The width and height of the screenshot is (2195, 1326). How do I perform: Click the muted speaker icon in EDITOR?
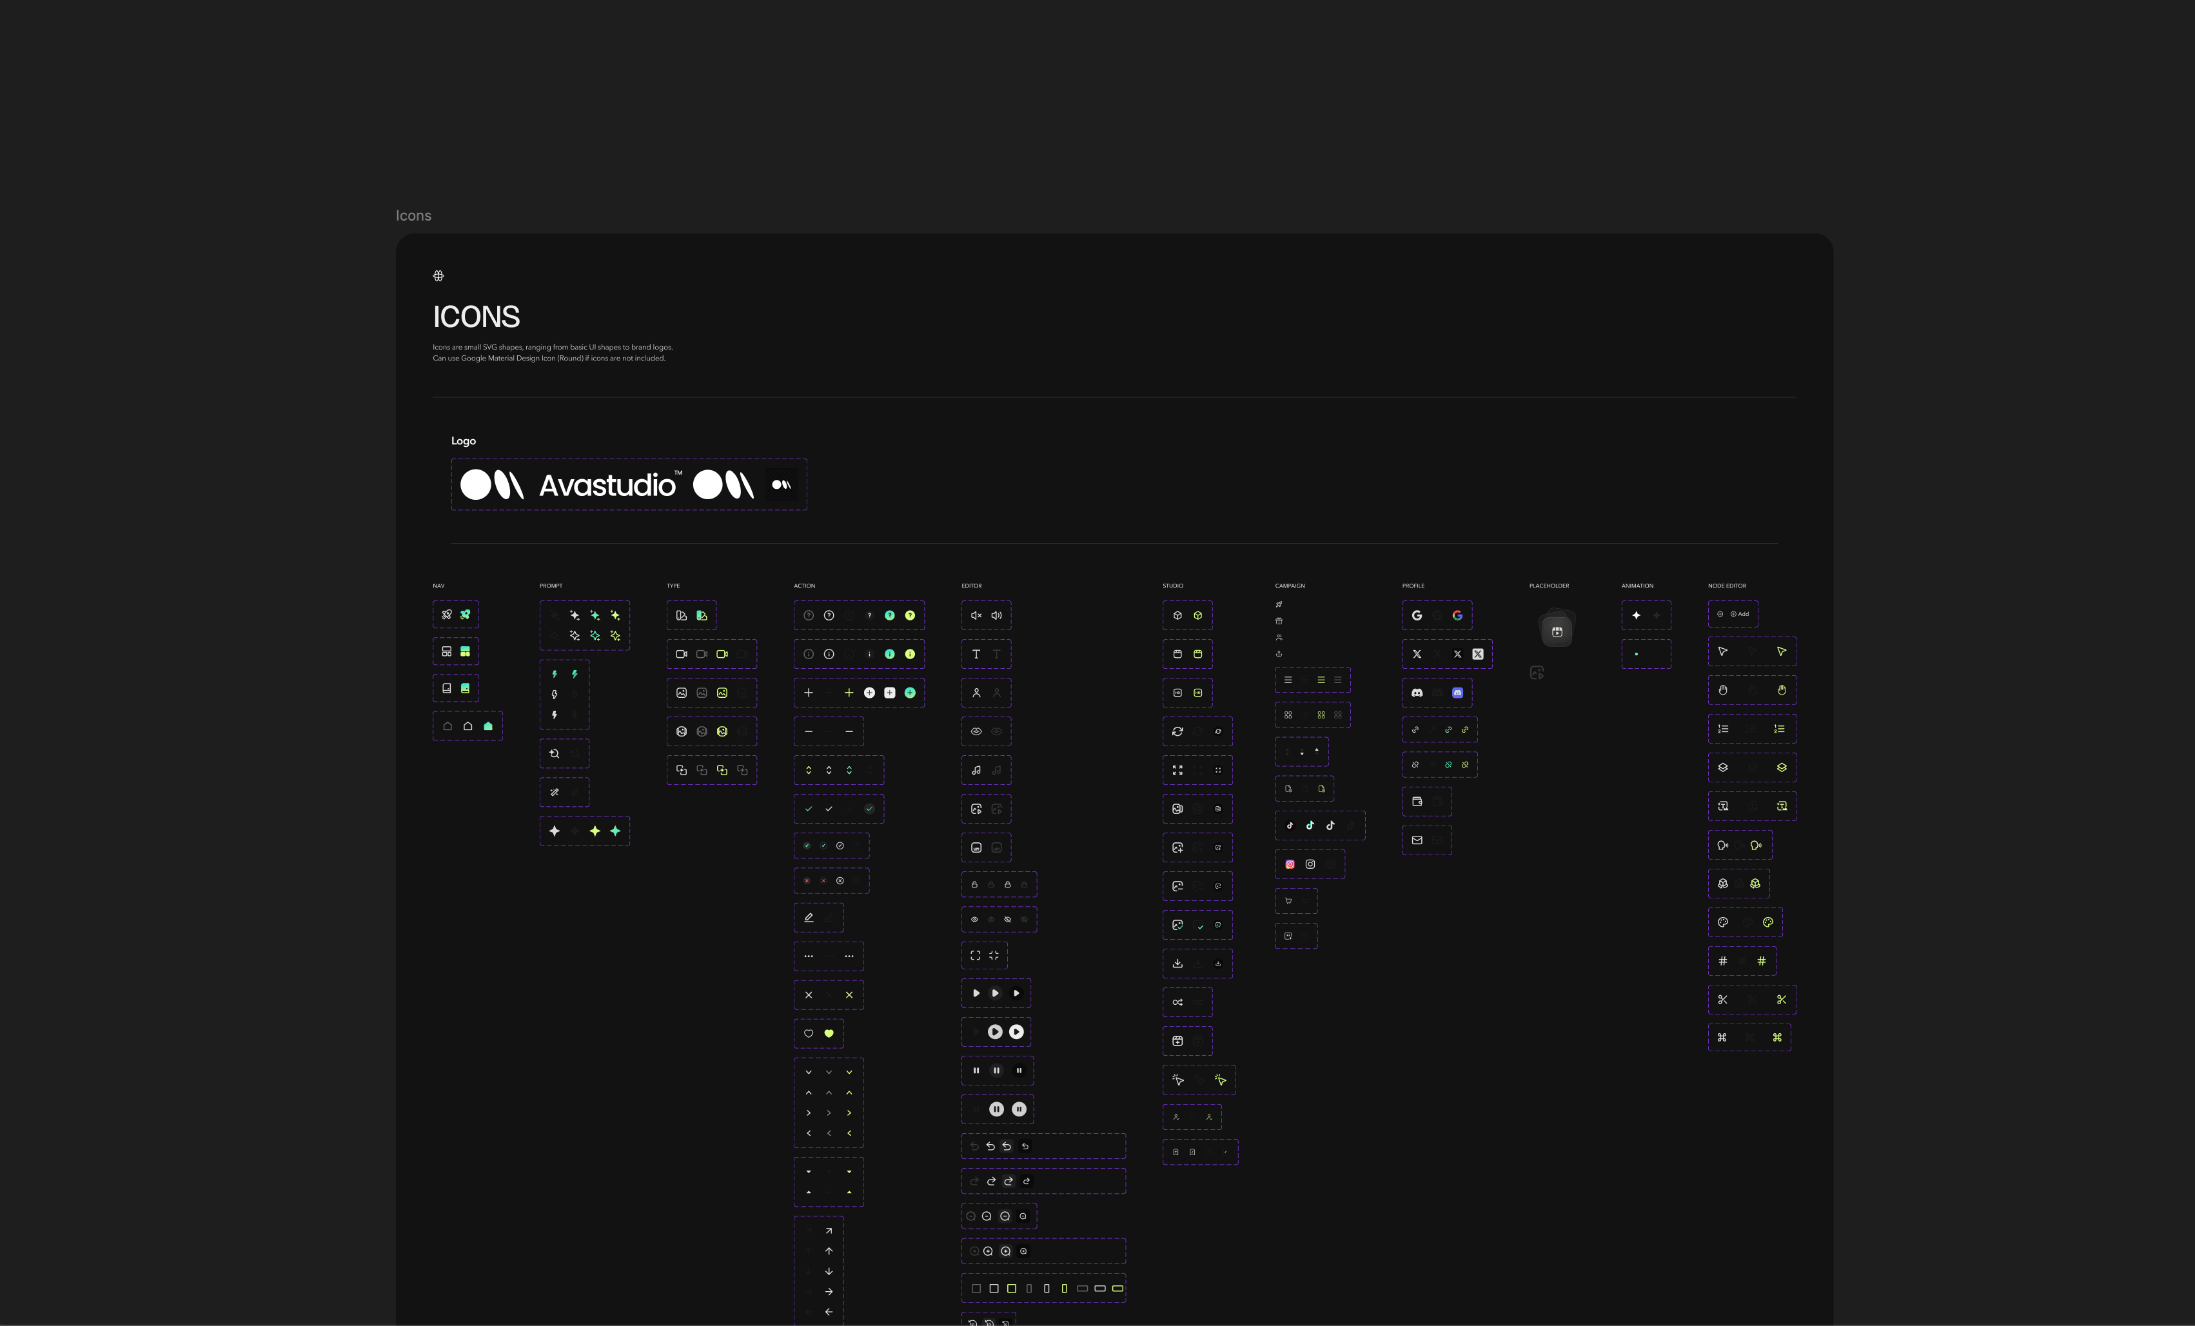[976, 616]
